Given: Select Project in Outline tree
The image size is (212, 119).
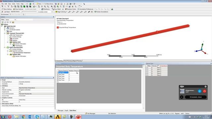Looking at the screenshot, I should [x=6, y=24].
